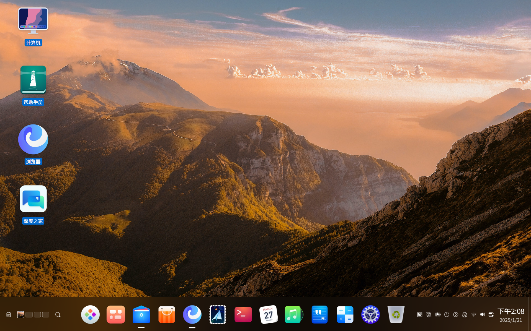Open the calendar app in the dock
The image size is (531, 331).
point(268,314)
